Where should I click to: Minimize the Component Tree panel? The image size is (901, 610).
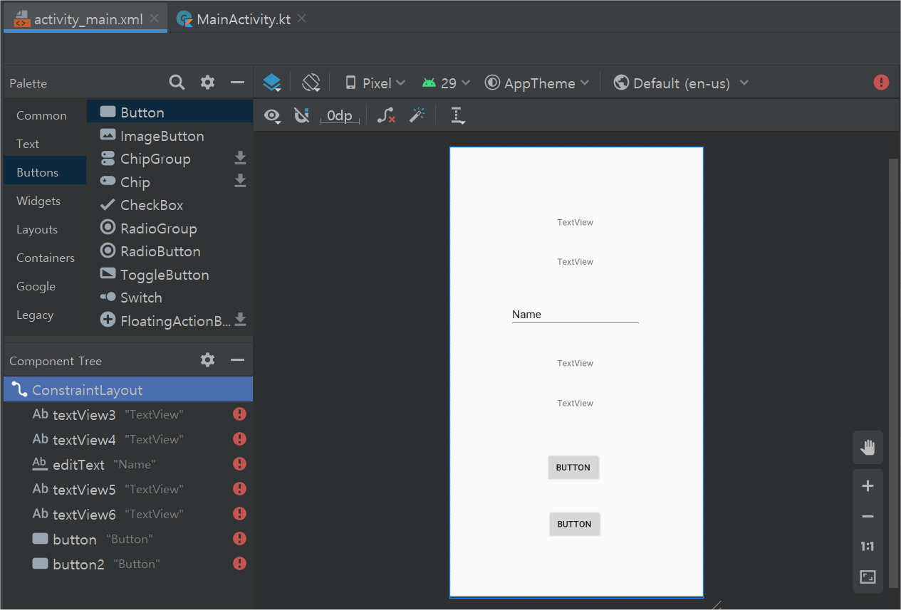238,360
